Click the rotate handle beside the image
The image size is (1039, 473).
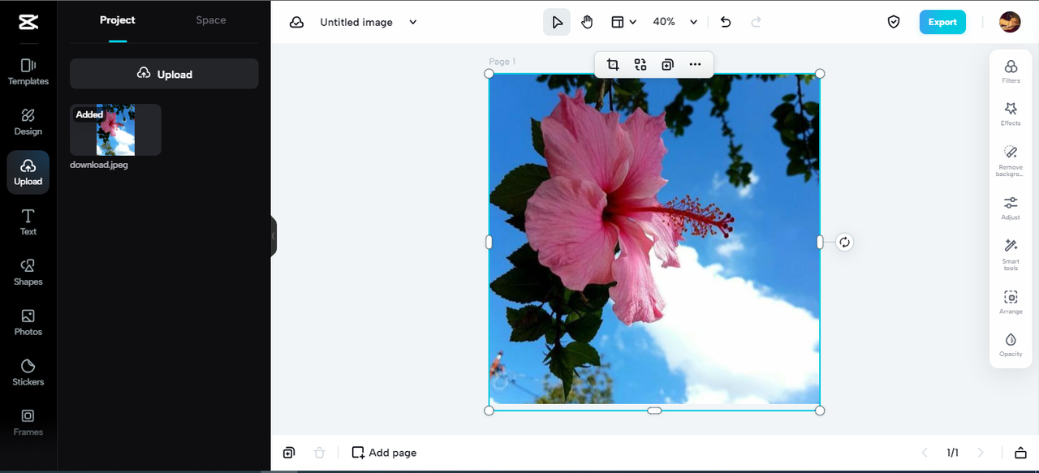tap(844, 242)
